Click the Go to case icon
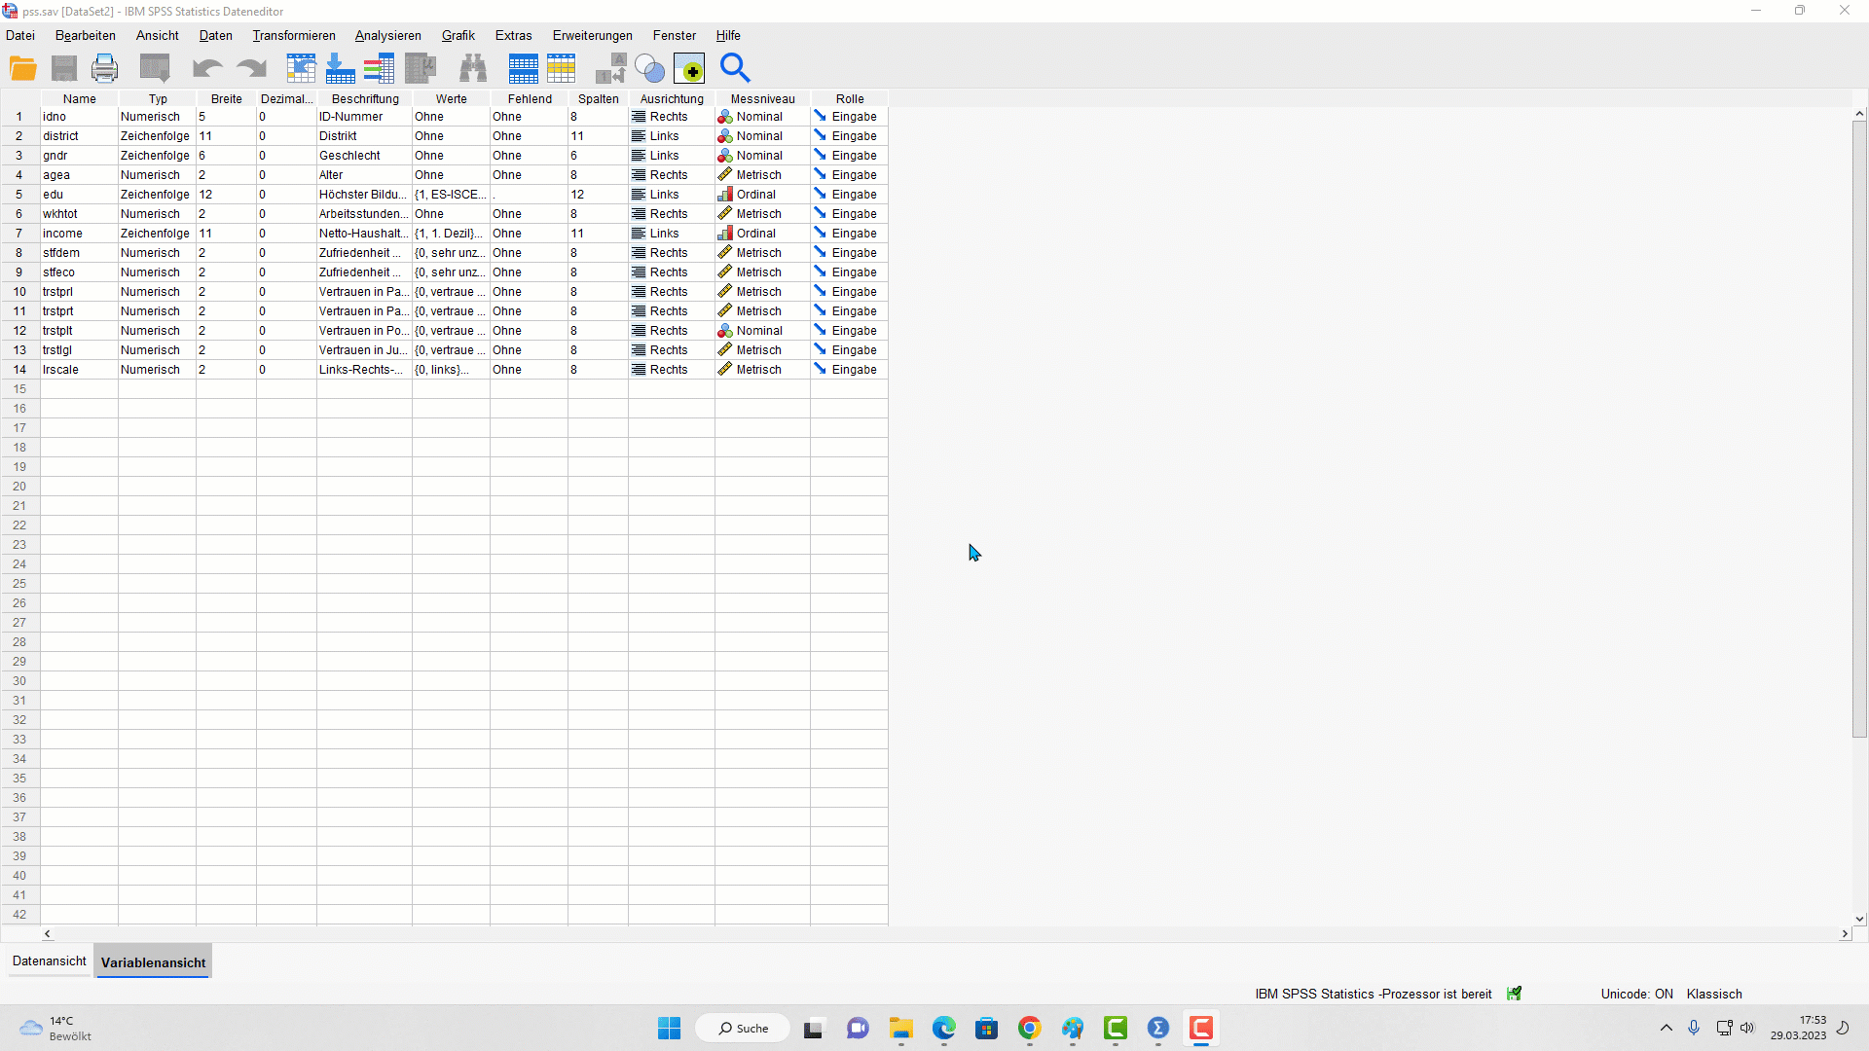This screenshot has height=1051, width=1869. (301, 68)
